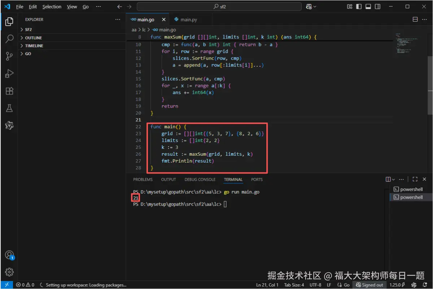Open the Manage gear settings icon
The height and width of the screenshot is (289, 433).
(x=9, y=272)
